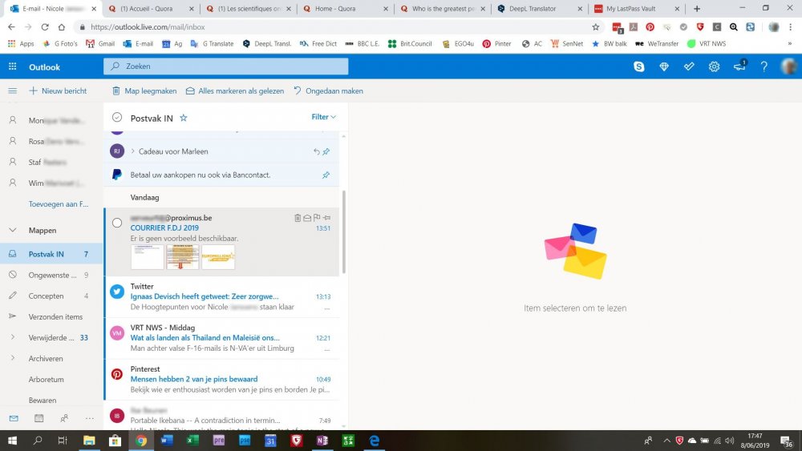Switch to the calendar view icon
802x451 pixels.
pos(38,418)
